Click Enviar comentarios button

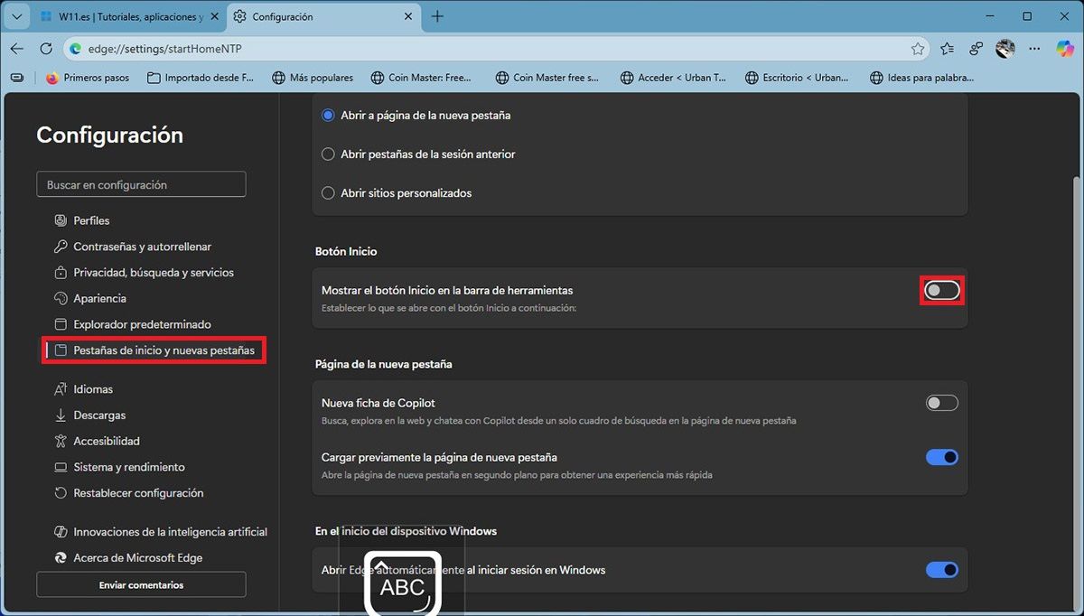pos(141,585)
